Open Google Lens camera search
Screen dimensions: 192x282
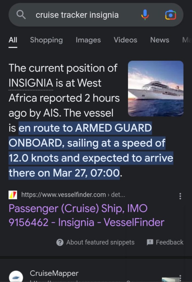[x=170, y=15]
